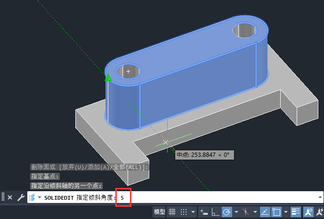Switch to 模型 model space button
Image resolution: width=324 pixels, height=219 pixels.
click(x=160, y=212)
